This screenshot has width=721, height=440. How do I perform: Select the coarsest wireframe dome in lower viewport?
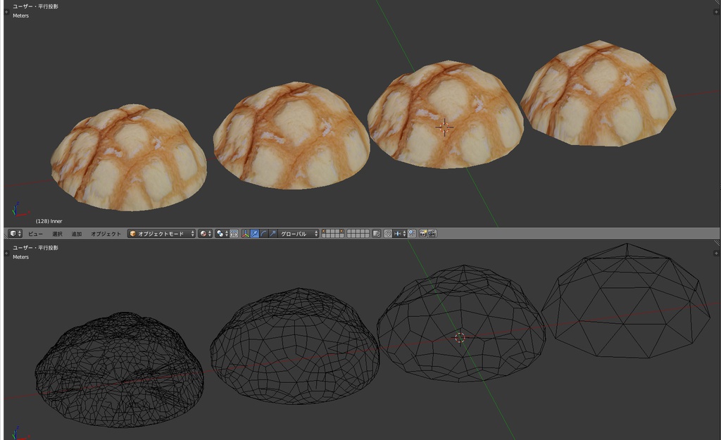point(626,300)
